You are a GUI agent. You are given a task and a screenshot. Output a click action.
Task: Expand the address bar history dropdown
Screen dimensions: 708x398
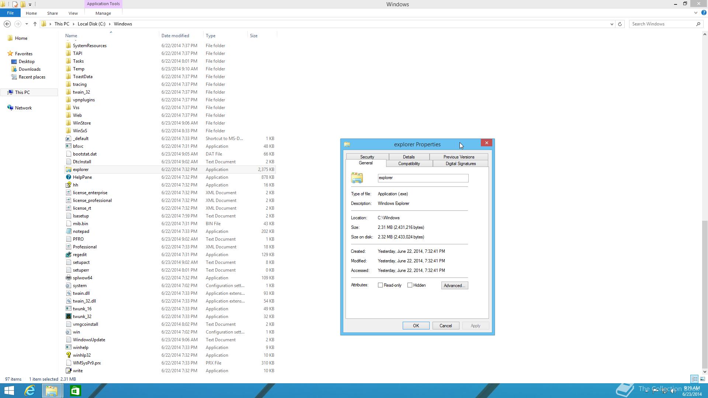pyautogui.click(x=612, y=24)
